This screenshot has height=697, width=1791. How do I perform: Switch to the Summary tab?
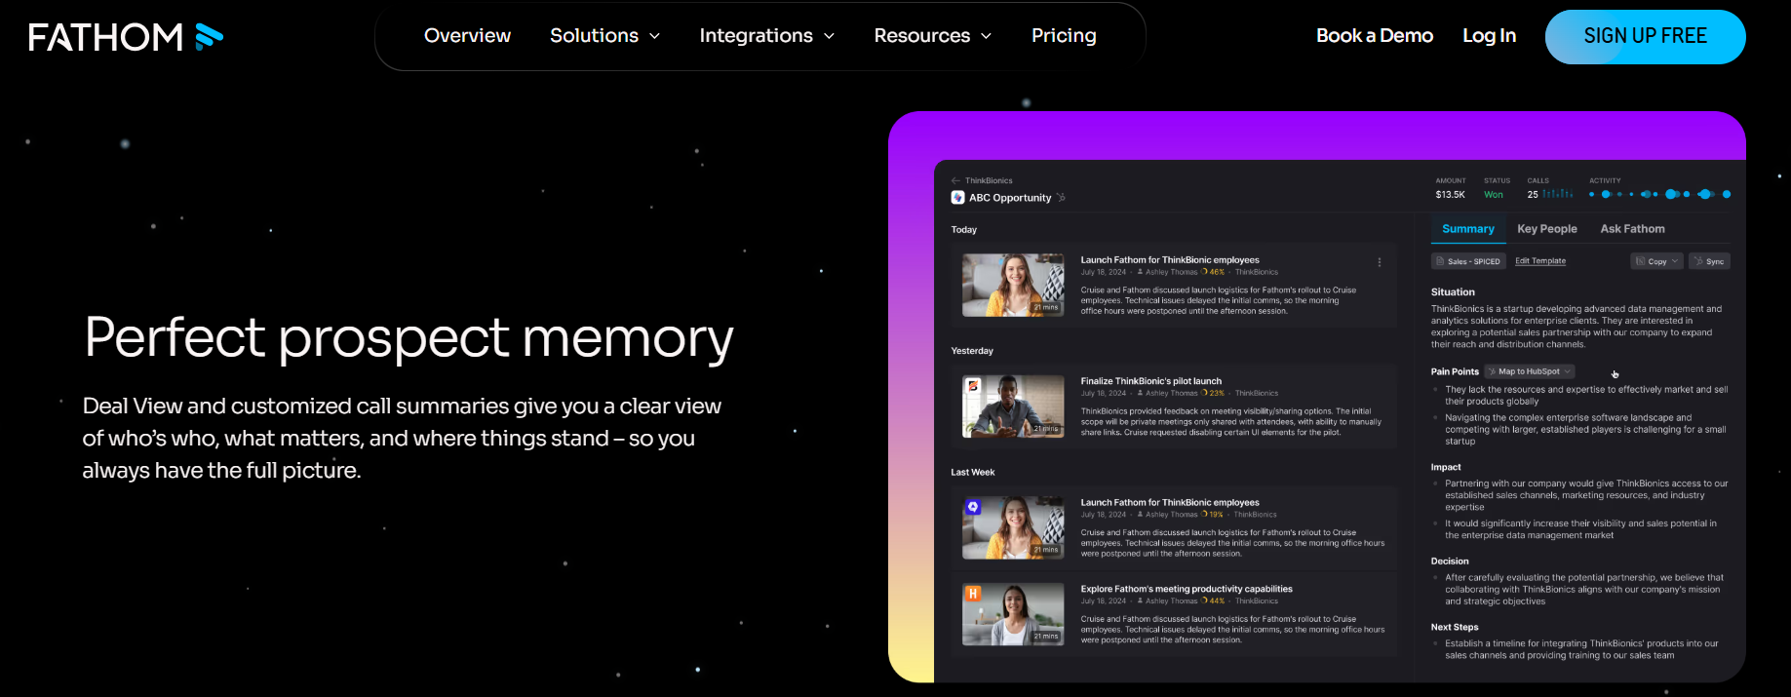pos(1467,229)
